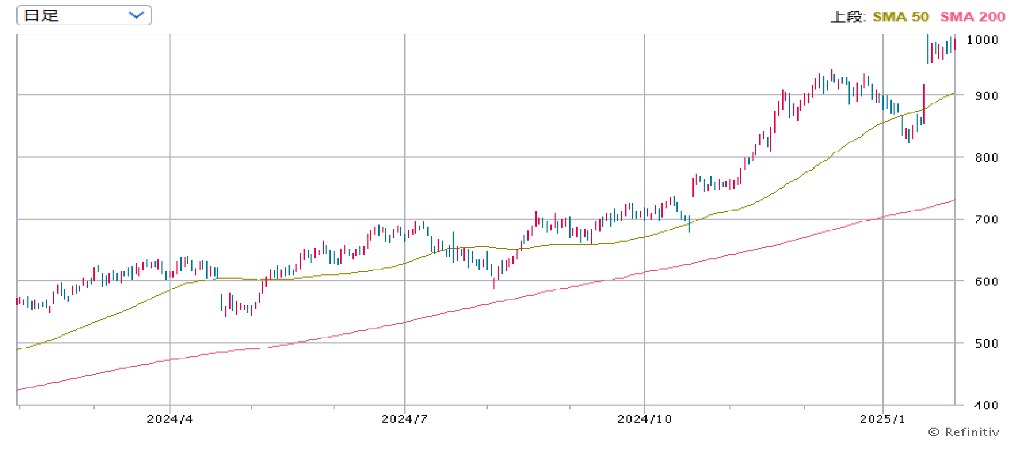The width and height of the screenshot is (1026, 471).
Task: Click the 700 price axis label
Action: 986,220
